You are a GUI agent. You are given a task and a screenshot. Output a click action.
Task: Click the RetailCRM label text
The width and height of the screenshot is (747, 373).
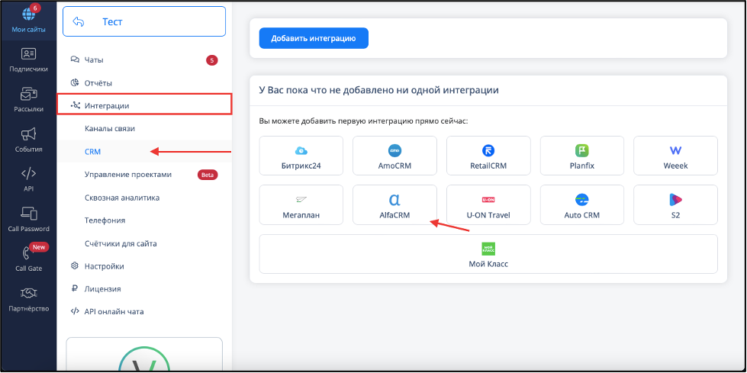(x=488, y=166)
